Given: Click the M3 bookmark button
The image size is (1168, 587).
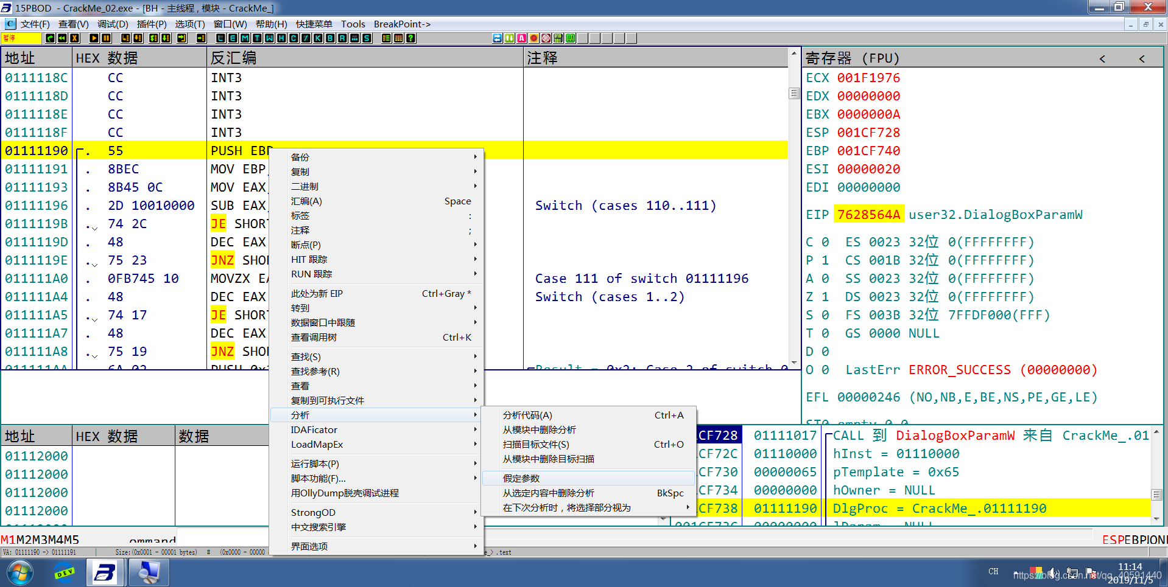Looking at the screenshot, I should click(x=40, y=540).
